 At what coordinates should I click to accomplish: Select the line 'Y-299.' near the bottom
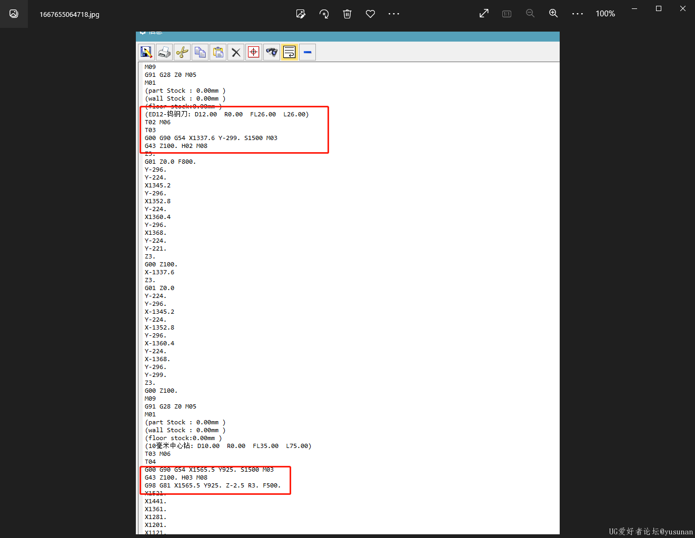[155, 375]
